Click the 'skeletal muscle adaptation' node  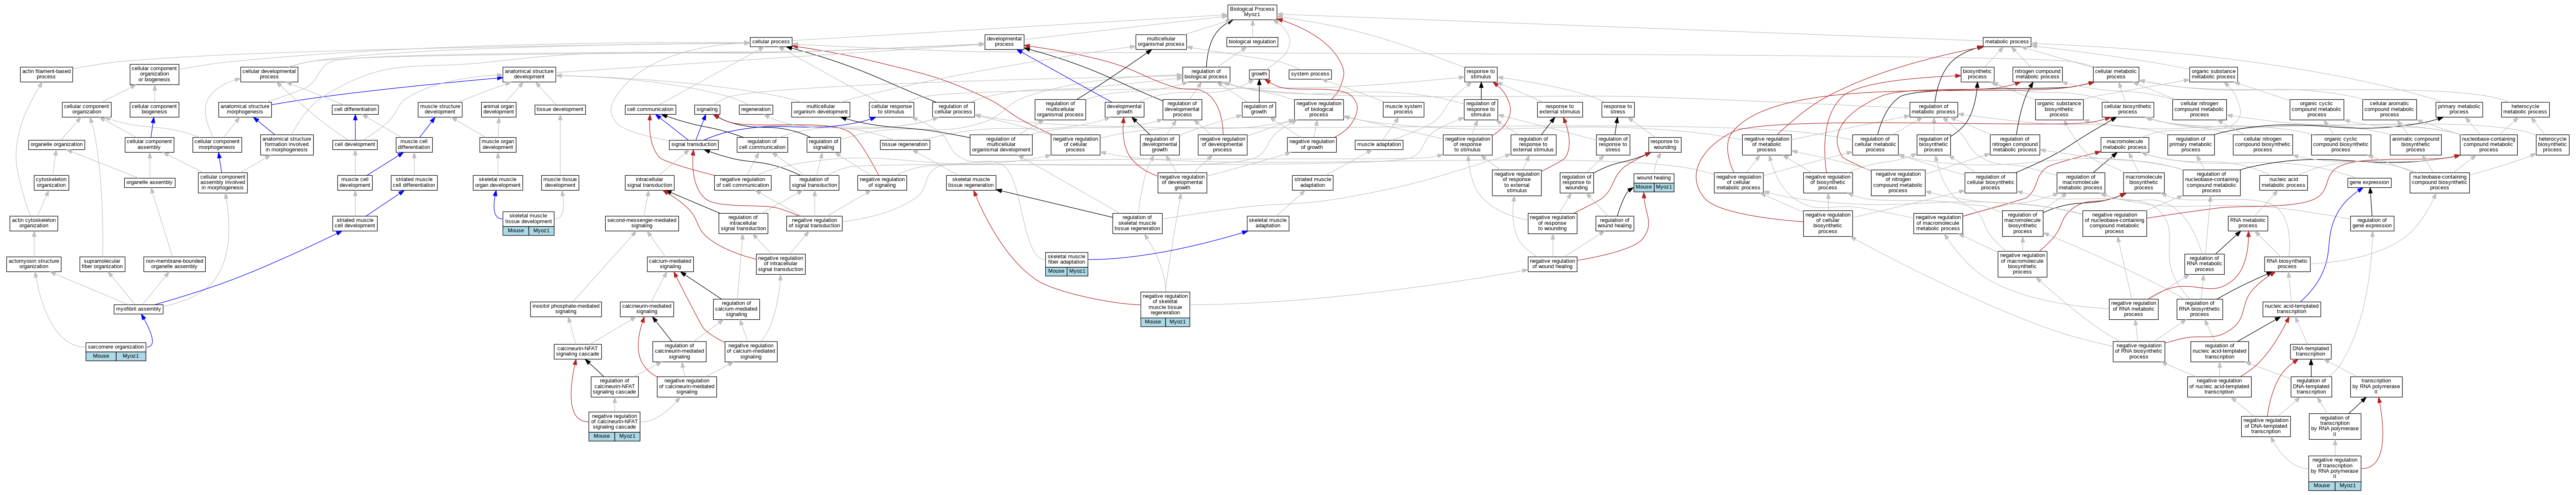[1268, 224]
